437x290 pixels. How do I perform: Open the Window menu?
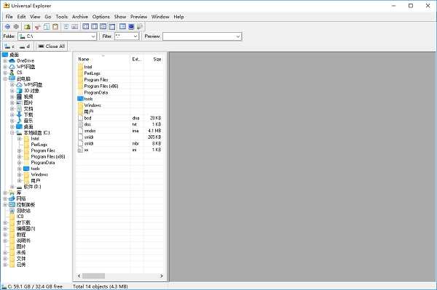tap(160, 17)
